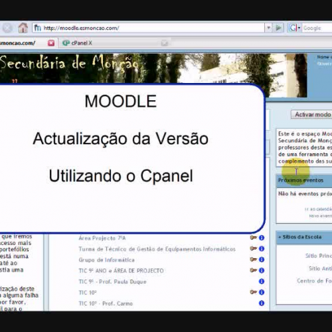The width and height of the screenshot is (332, 332).
Task: Click the Activar modo button
Action: tap(311, 114)
